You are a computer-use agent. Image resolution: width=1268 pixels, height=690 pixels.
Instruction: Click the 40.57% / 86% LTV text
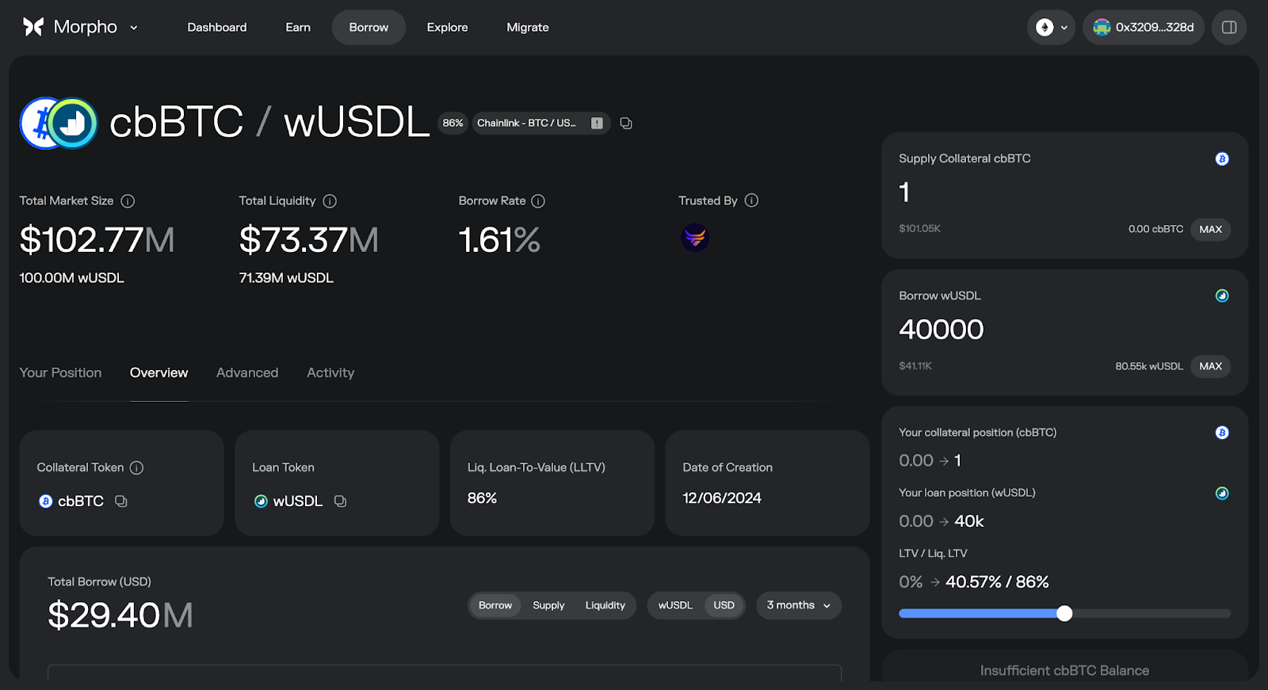point(997,581)
